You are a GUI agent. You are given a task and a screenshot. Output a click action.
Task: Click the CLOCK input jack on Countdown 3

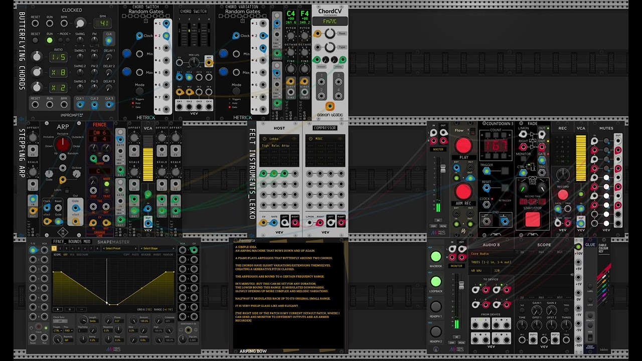(487, 205)
